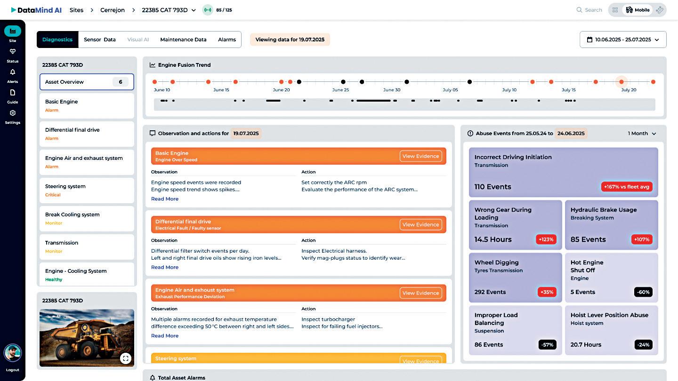This screenshot has height=381, width=678.
Task: Click the Total Asset Alarms bell icon
Action: pos(153,378)
